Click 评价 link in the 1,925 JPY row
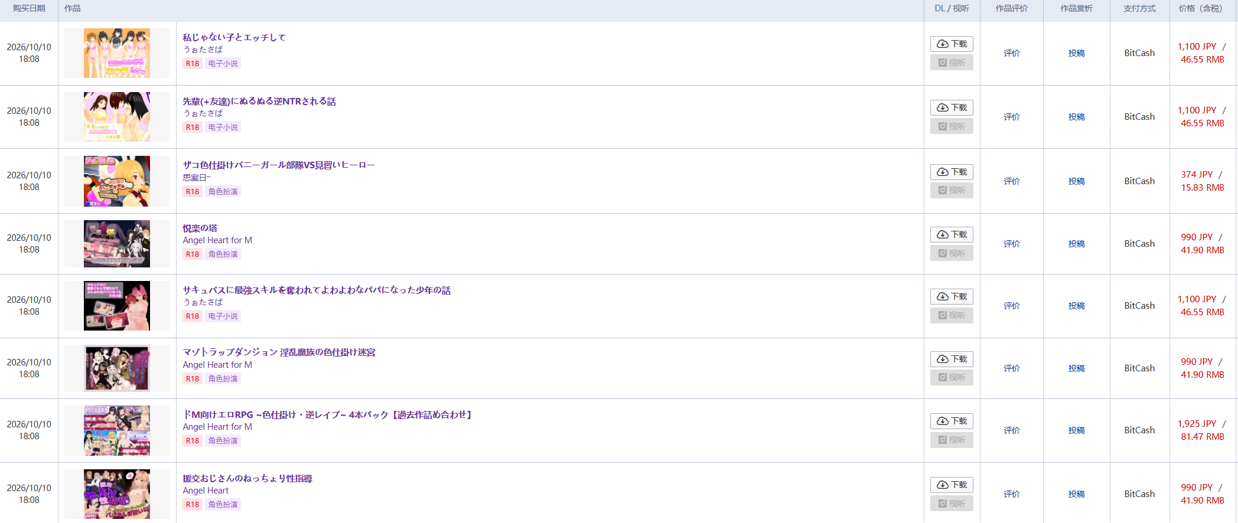Screen dimensions: 1238x523 click(x=1011, y=430)
